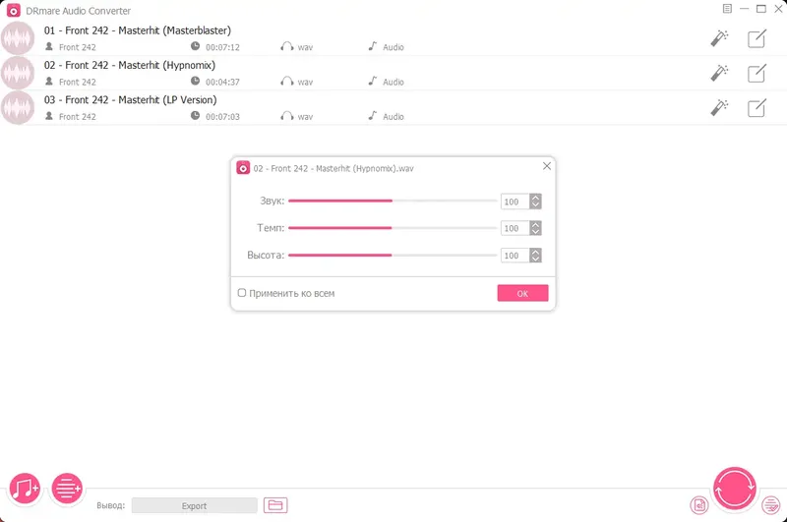The width and height of the screenshot is (787, 522).
Task: Click the Export output path field
Action: pyautogui.click(x=194, y=505)
